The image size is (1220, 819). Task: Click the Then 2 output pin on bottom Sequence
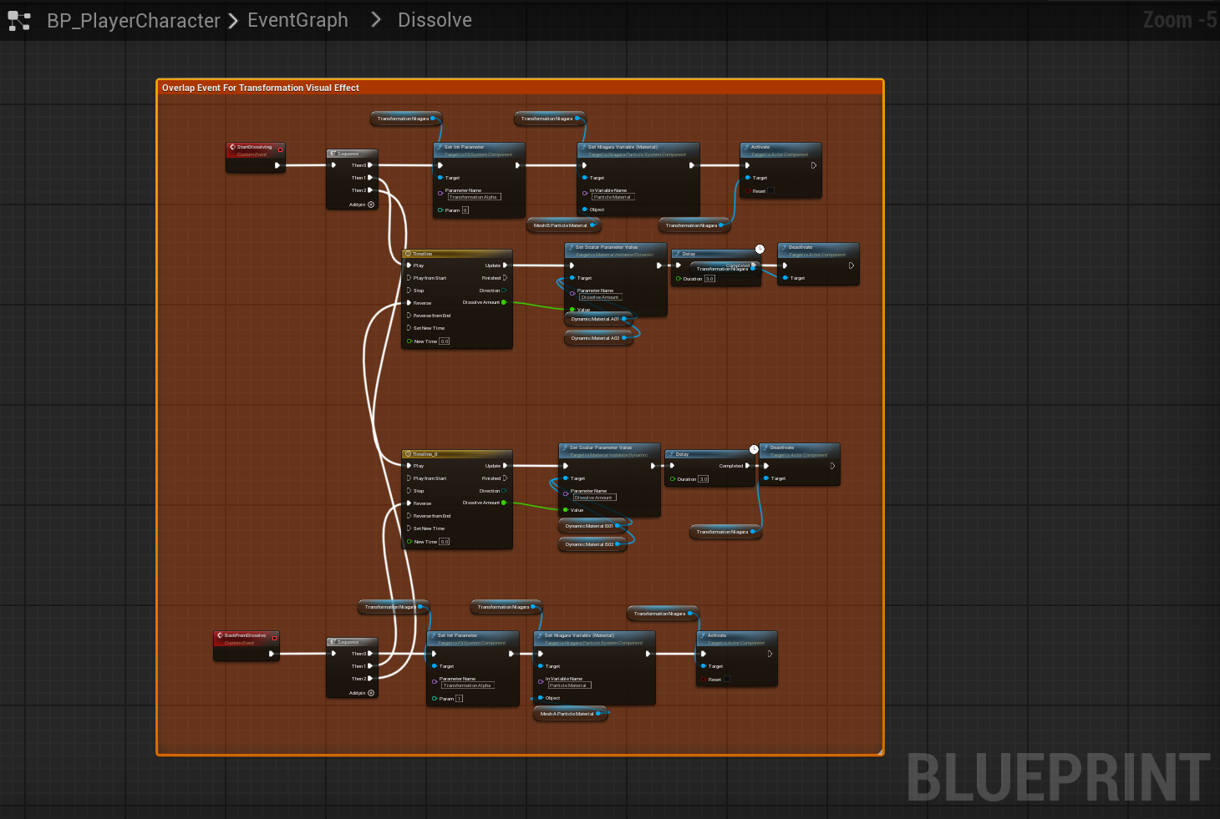[x=370, y=679]
